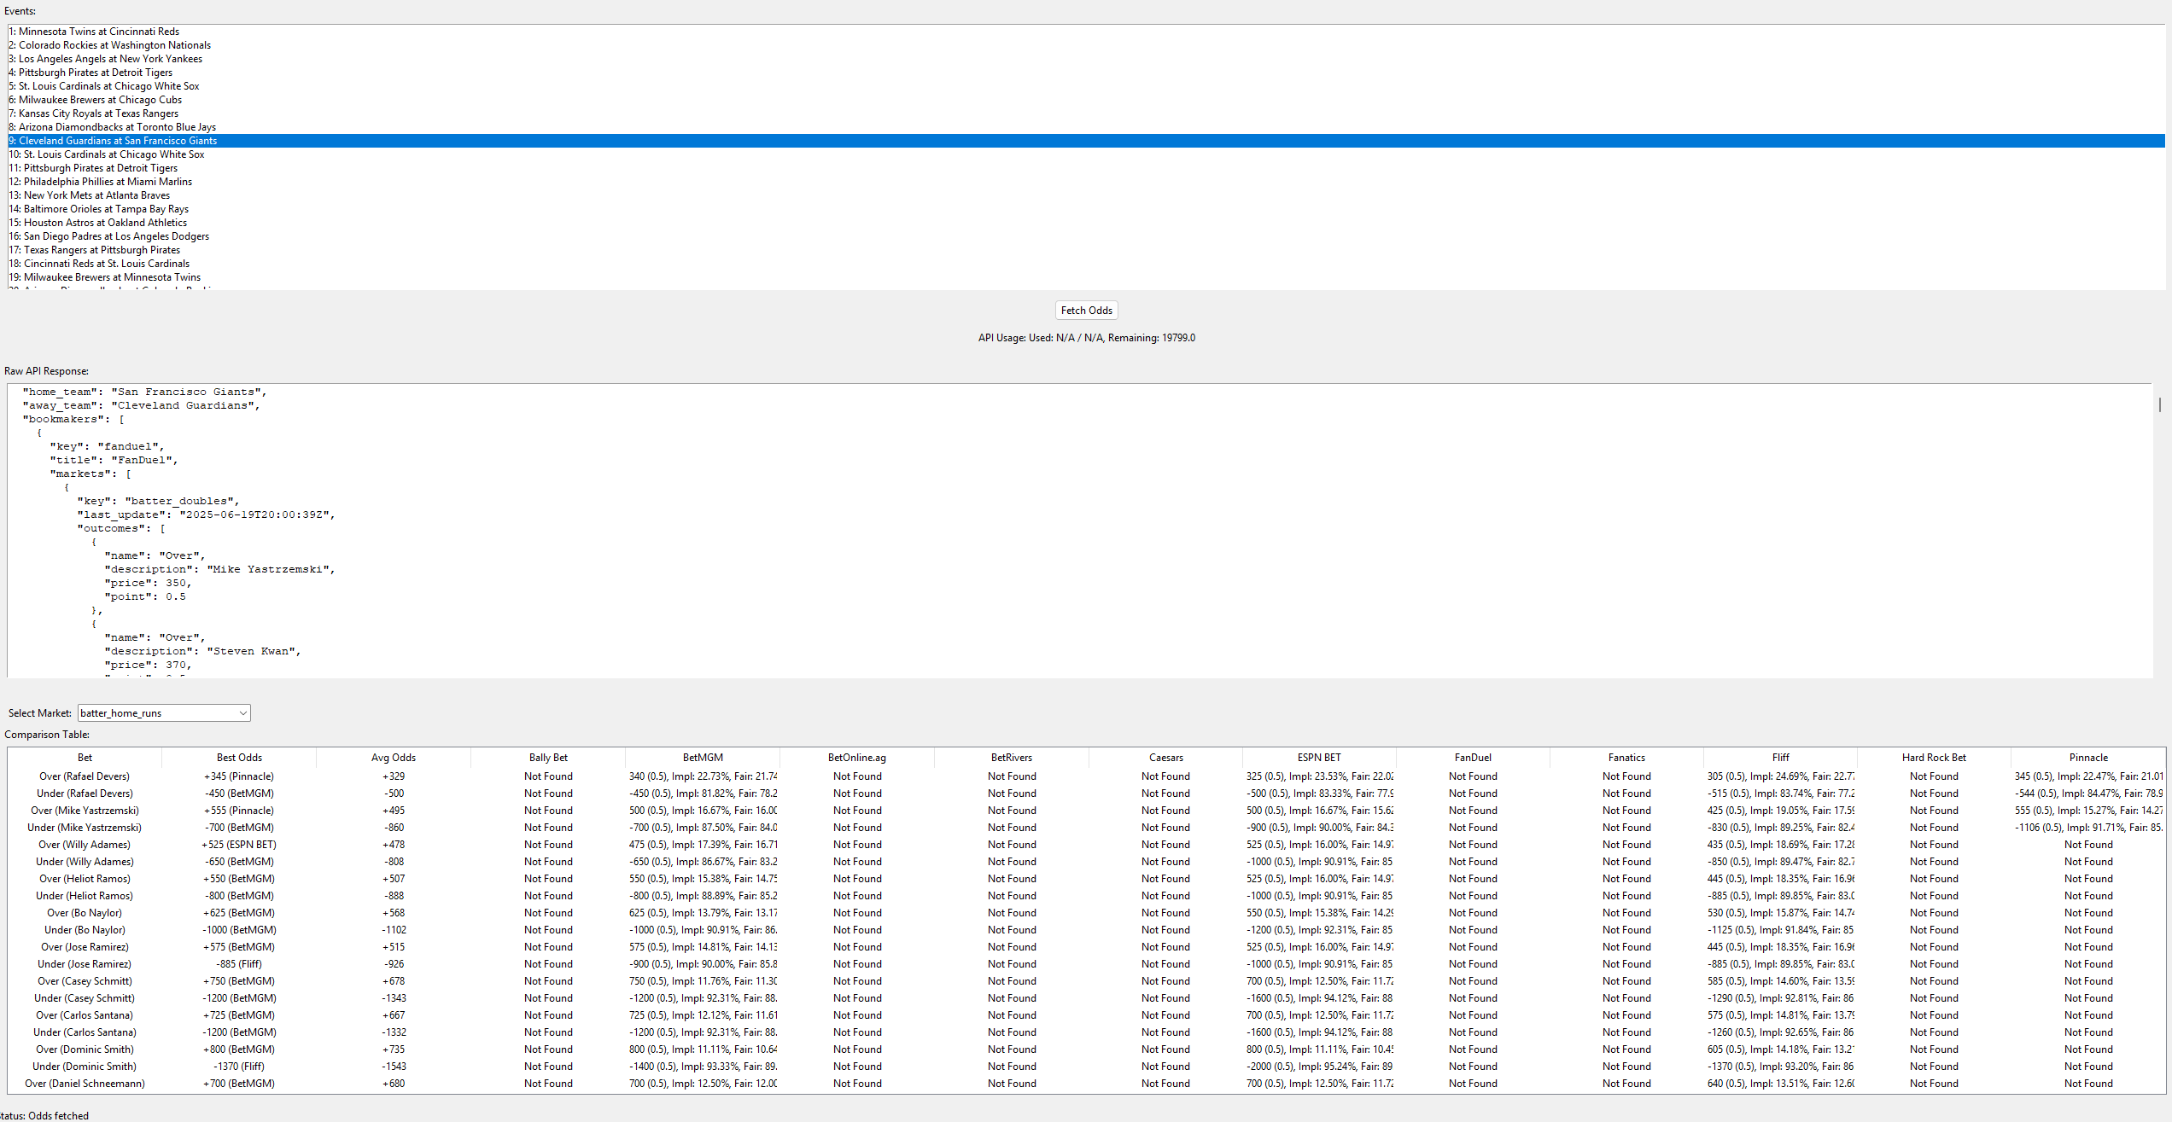The width and height of the screenshot is (2172, 1122).
Task: Click the ESPN BET column header
Action: tap(1318, 757)
